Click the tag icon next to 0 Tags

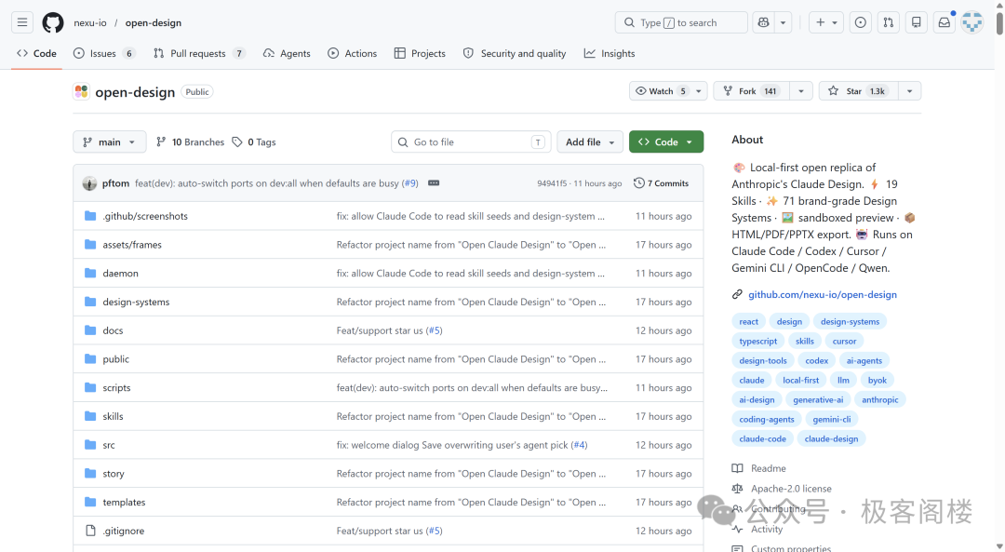pos(237,142)
